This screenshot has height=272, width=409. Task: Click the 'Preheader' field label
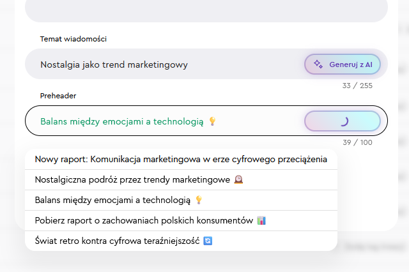tap(58, 96)
